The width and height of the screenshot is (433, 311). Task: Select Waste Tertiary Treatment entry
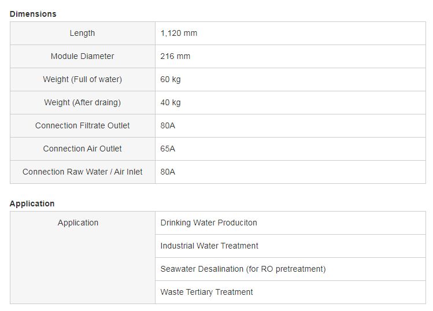(206, 293)
